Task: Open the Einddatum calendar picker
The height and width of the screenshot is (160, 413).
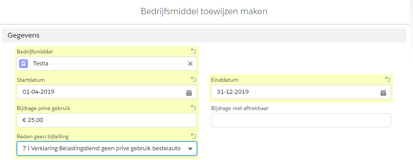Action: 383,93
